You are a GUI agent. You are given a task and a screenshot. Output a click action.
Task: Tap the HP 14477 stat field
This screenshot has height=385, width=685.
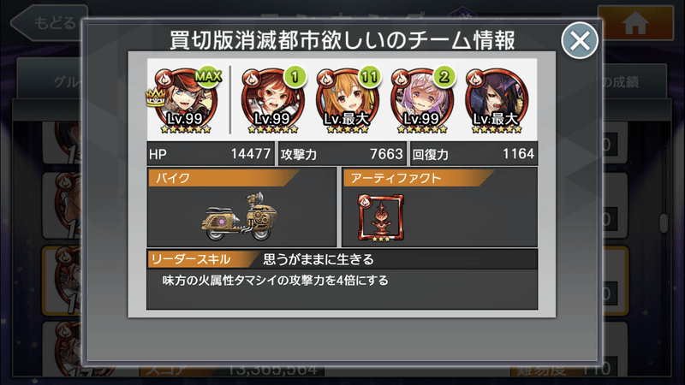point(211,154)
